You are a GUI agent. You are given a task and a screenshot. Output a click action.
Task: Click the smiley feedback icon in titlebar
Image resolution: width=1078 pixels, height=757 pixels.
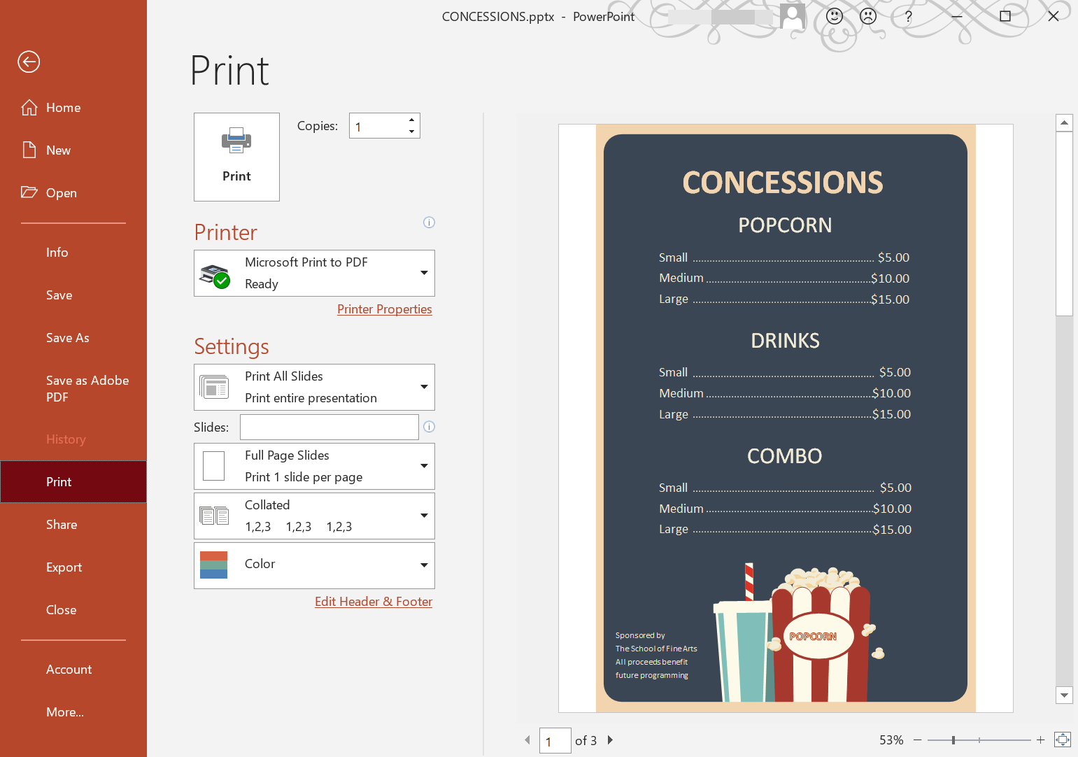[834, 16]
